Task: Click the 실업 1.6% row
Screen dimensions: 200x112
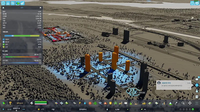Action: pyautogui.click(x=22, y=28)
